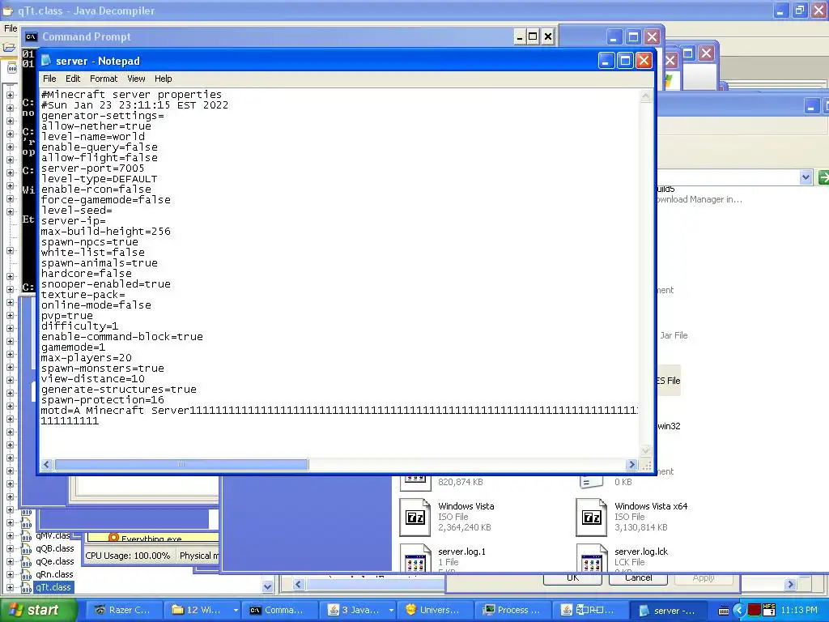Image resolution: width=829 pixels, height=622 pixels.
Task: Select the server.log.1 file icon
Action: pyautogui.click(x=415, y=558)
